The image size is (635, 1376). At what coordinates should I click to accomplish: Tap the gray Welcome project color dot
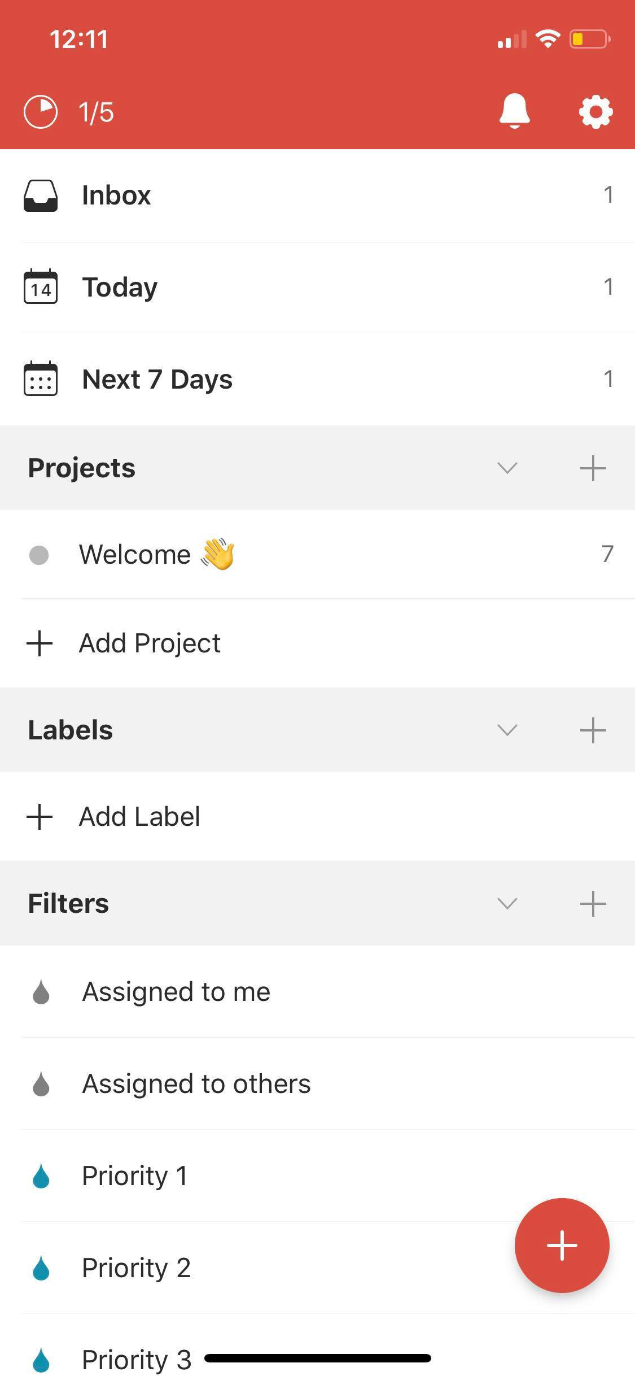[39, 555]
